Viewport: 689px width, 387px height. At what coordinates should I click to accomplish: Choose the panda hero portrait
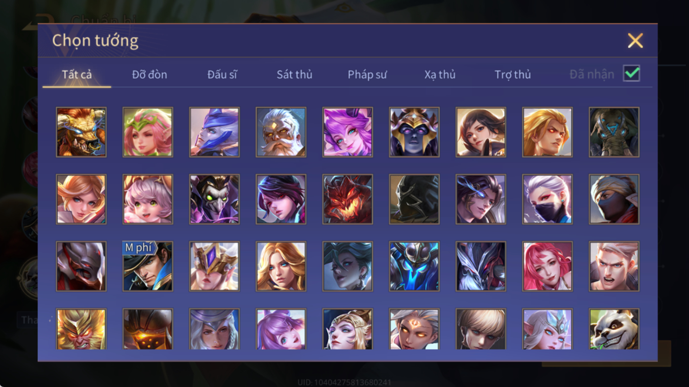tap(614, 329)
